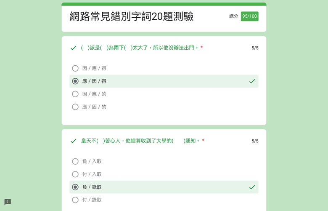Select the 因 / 應 / 得 radio option

point(75,68)
